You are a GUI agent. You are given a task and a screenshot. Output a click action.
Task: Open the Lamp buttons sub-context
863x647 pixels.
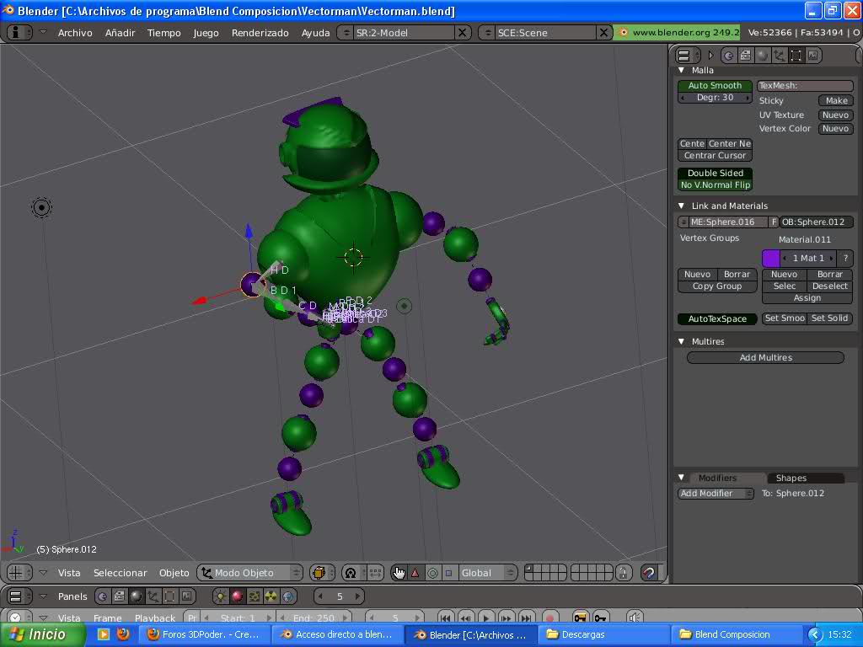pos(220,596)
